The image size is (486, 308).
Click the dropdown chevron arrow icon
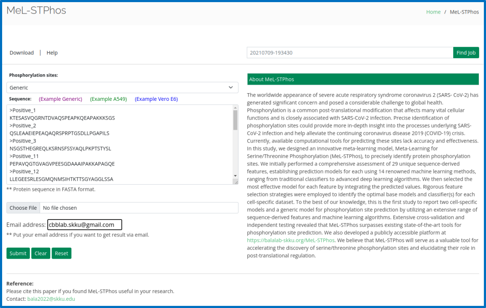click(x=231, y=88)
